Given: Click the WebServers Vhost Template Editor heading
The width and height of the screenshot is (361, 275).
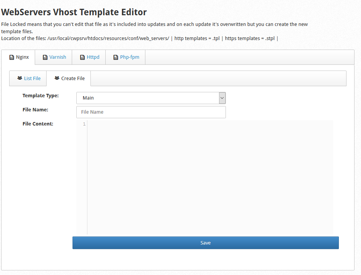Looking at the screenshot, I should pyautogui.click(x=74, y=12).
